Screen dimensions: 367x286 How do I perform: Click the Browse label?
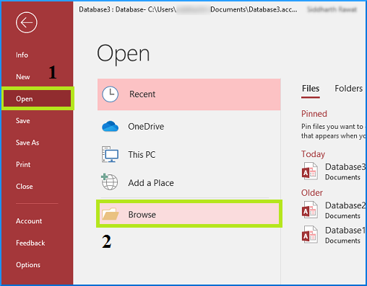point(142,215)
